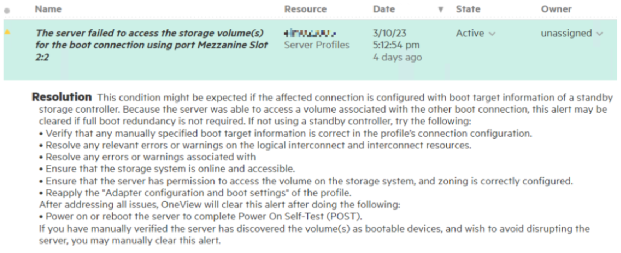
Task: Click the Resolution heading
Action: pyautogui.click(x=62, y=97)
